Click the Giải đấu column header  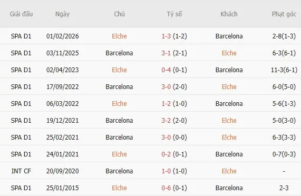coord(21,14)
